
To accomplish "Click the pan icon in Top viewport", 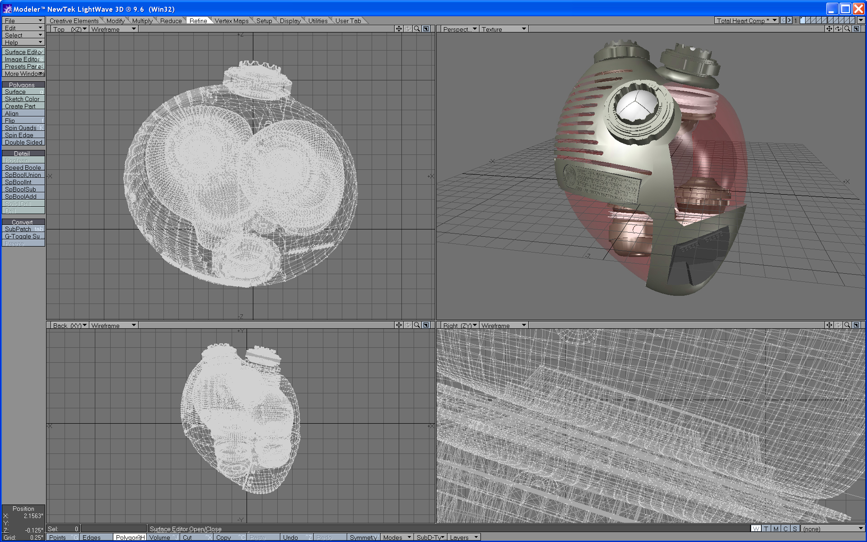I will click(x=399, y=29).
